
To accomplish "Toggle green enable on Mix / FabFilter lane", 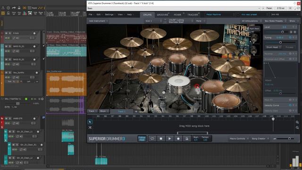I will point(26,99).
